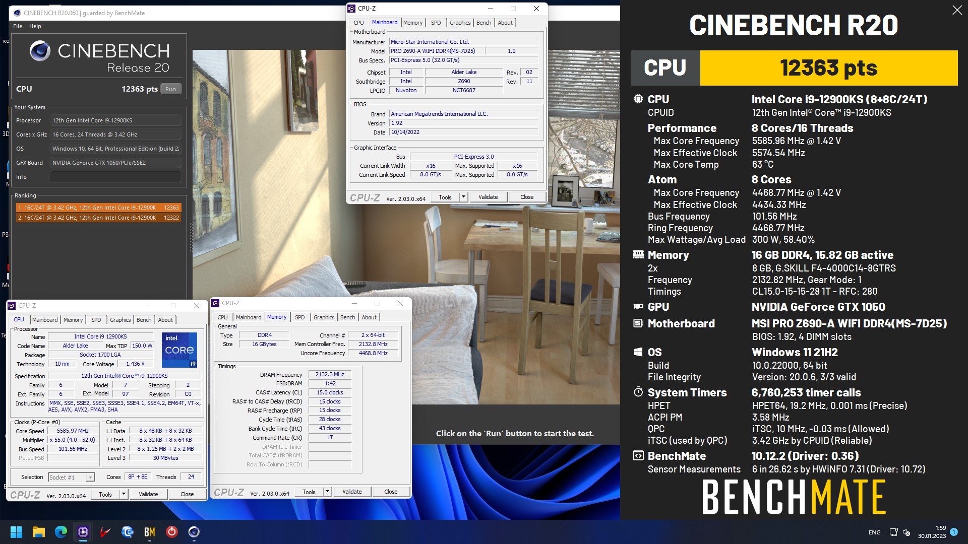Click the muted volume tray icon
The image size is (968, 544).
click(x=906, y=532)
